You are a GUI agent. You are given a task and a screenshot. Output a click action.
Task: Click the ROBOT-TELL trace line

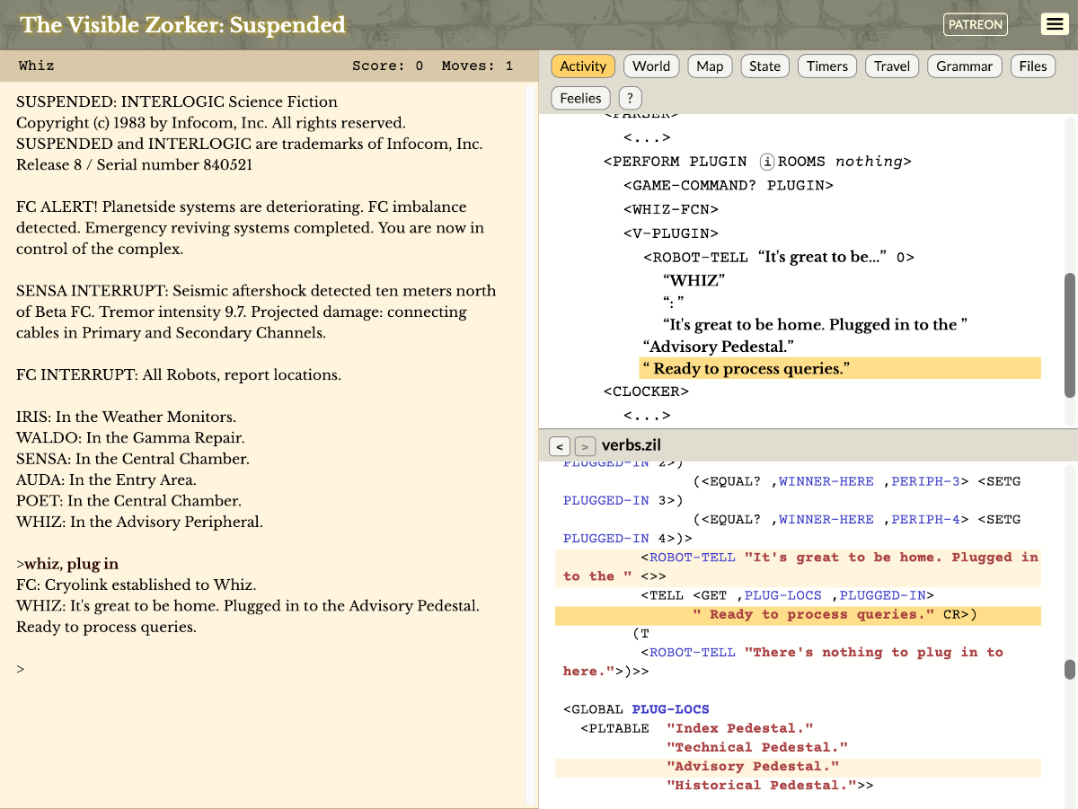pyautogui.click(x=779, y=257)
